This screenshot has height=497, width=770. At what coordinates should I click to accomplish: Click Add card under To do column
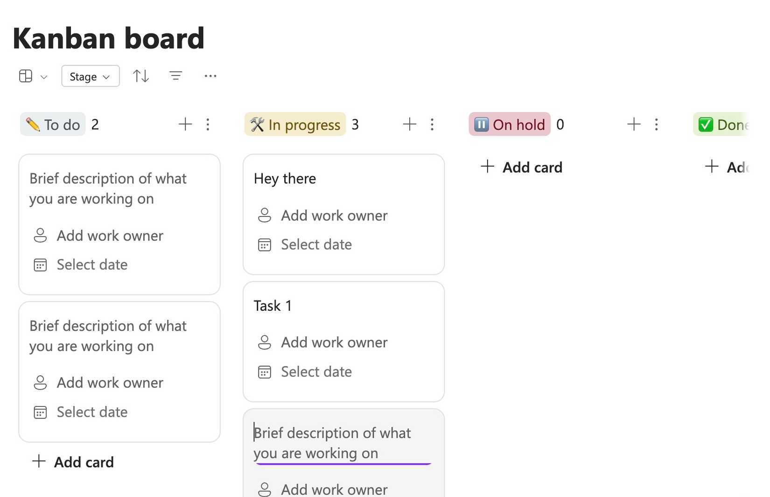[73, 462]
